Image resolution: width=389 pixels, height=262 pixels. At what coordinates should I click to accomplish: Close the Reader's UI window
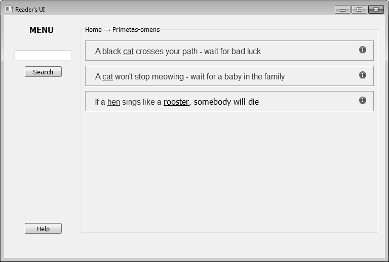376,10
